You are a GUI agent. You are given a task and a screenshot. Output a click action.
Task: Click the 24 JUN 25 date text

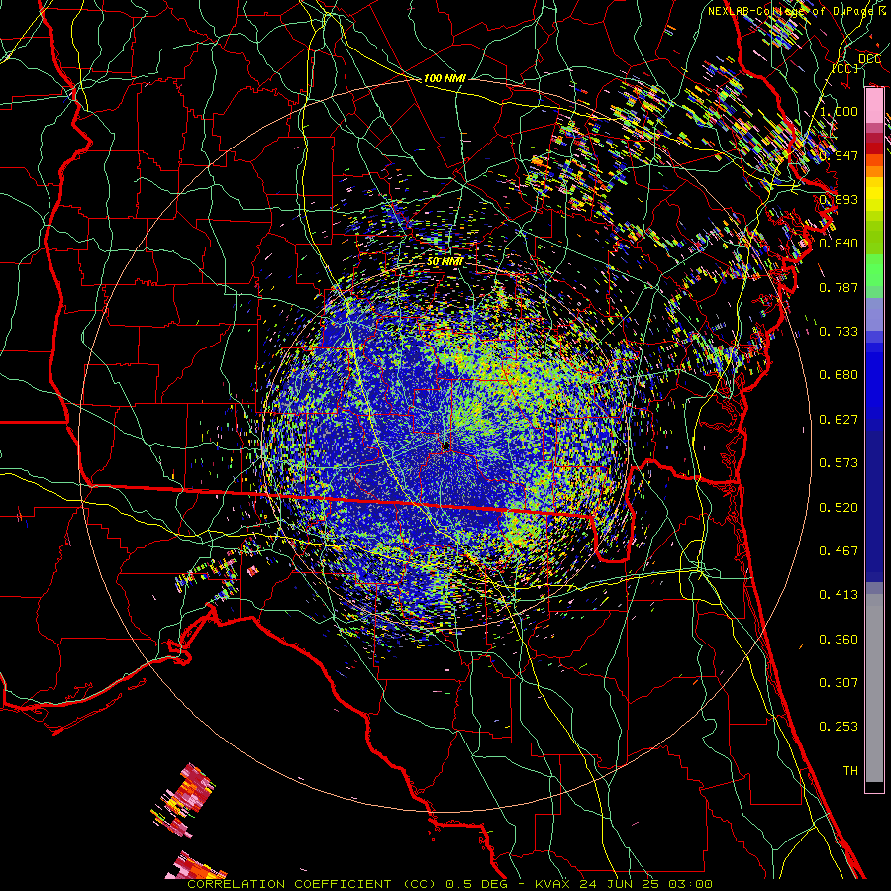click(620, 884)
